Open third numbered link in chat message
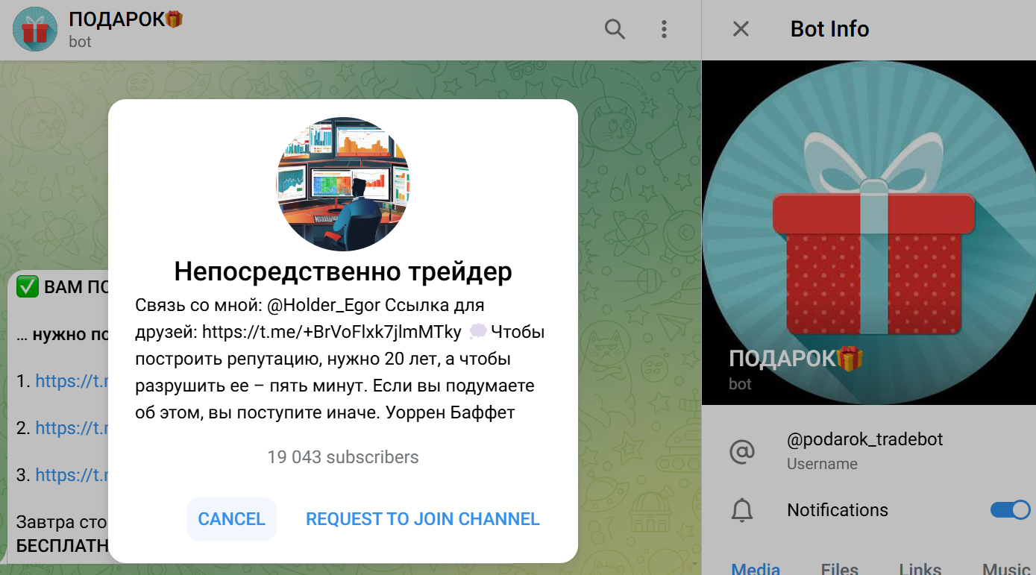 click(72, 475)
